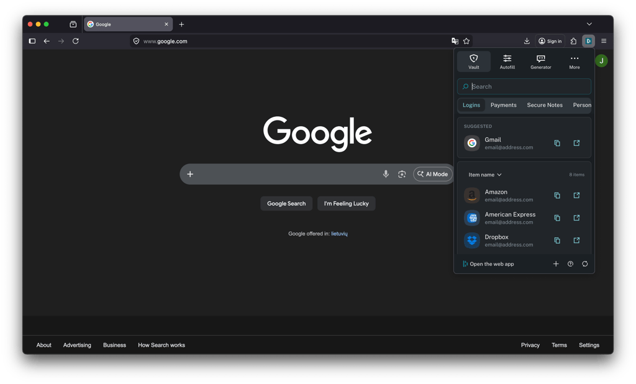This screenshot has height=384, width=636.
Task: Open the Gmail website from vault
Action: [576, 143]
